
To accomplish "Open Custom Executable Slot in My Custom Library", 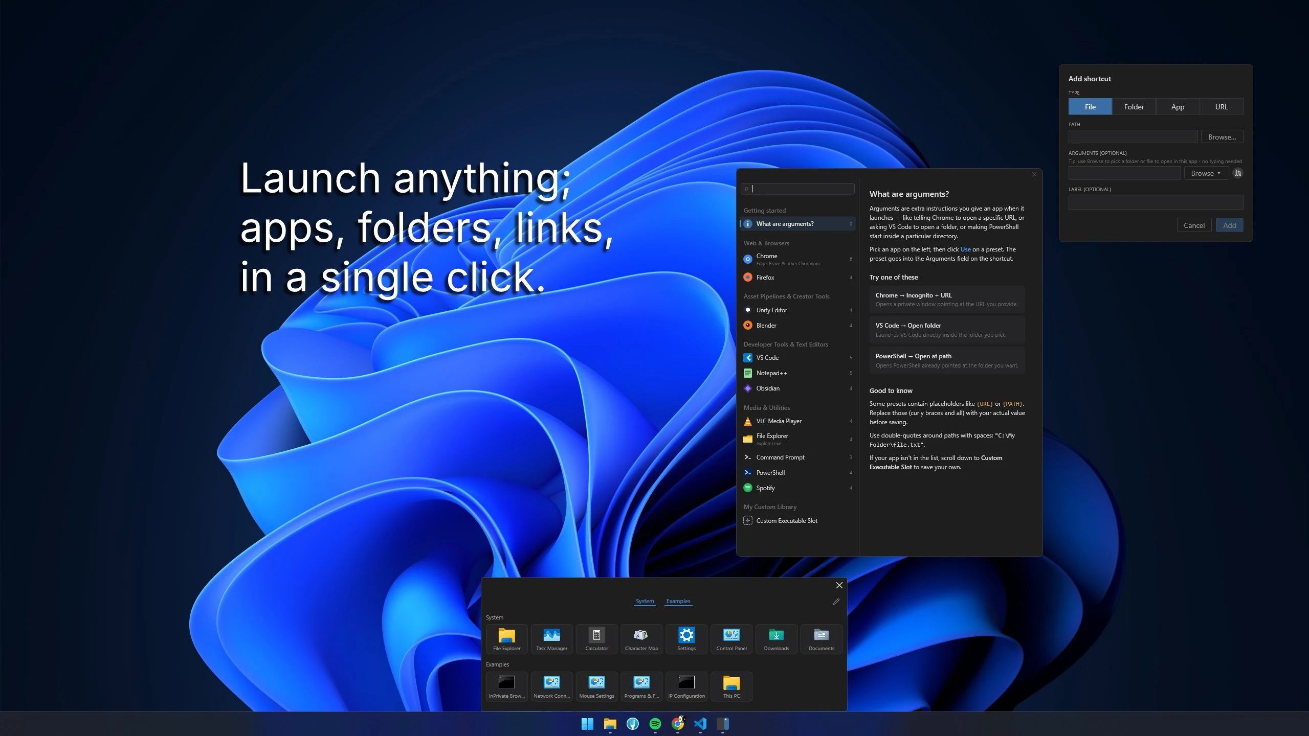I will pos(797,521).
